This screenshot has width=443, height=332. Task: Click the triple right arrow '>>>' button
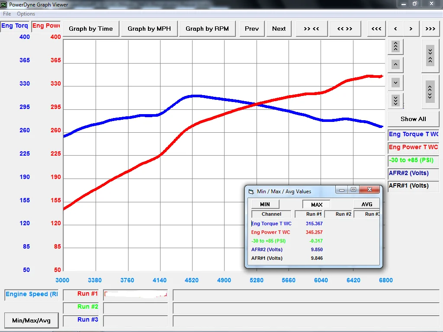point(430,29)
